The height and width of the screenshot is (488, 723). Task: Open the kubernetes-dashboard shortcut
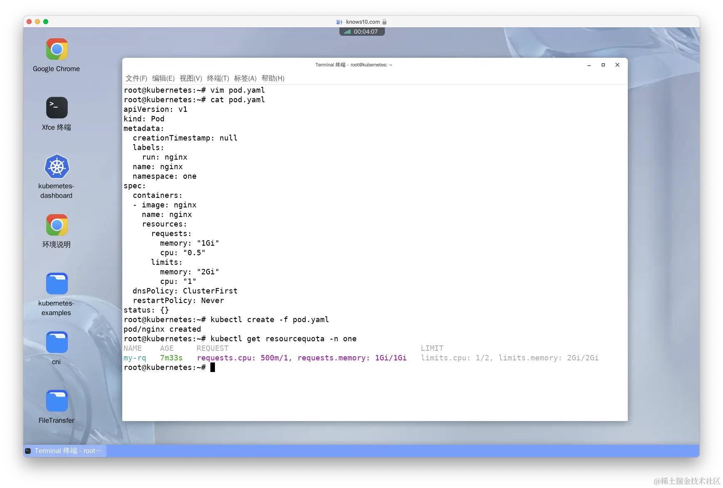tap(56, 166)
